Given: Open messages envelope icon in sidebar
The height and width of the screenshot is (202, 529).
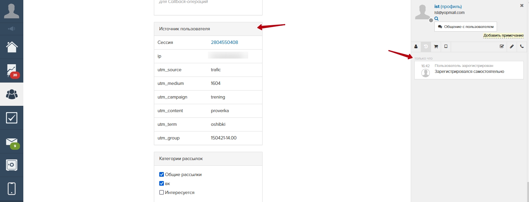Looking at the screenshot, I should click(12, 142).
